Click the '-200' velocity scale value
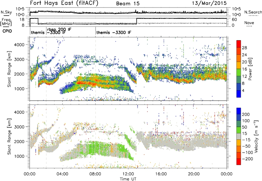The height and width of the screenshot is (181, 262). point(247,159)
